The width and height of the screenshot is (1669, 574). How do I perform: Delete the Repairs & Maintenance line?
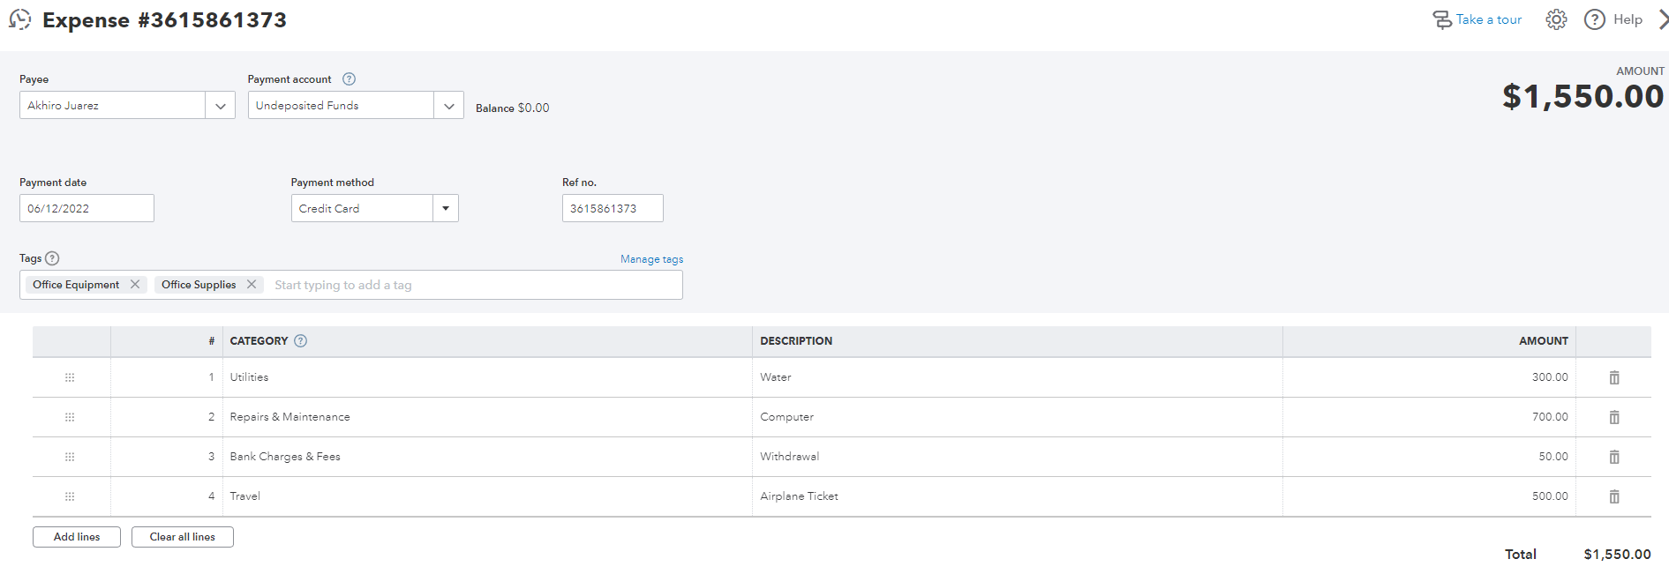pyautogui.click(x=1613, y=417)
